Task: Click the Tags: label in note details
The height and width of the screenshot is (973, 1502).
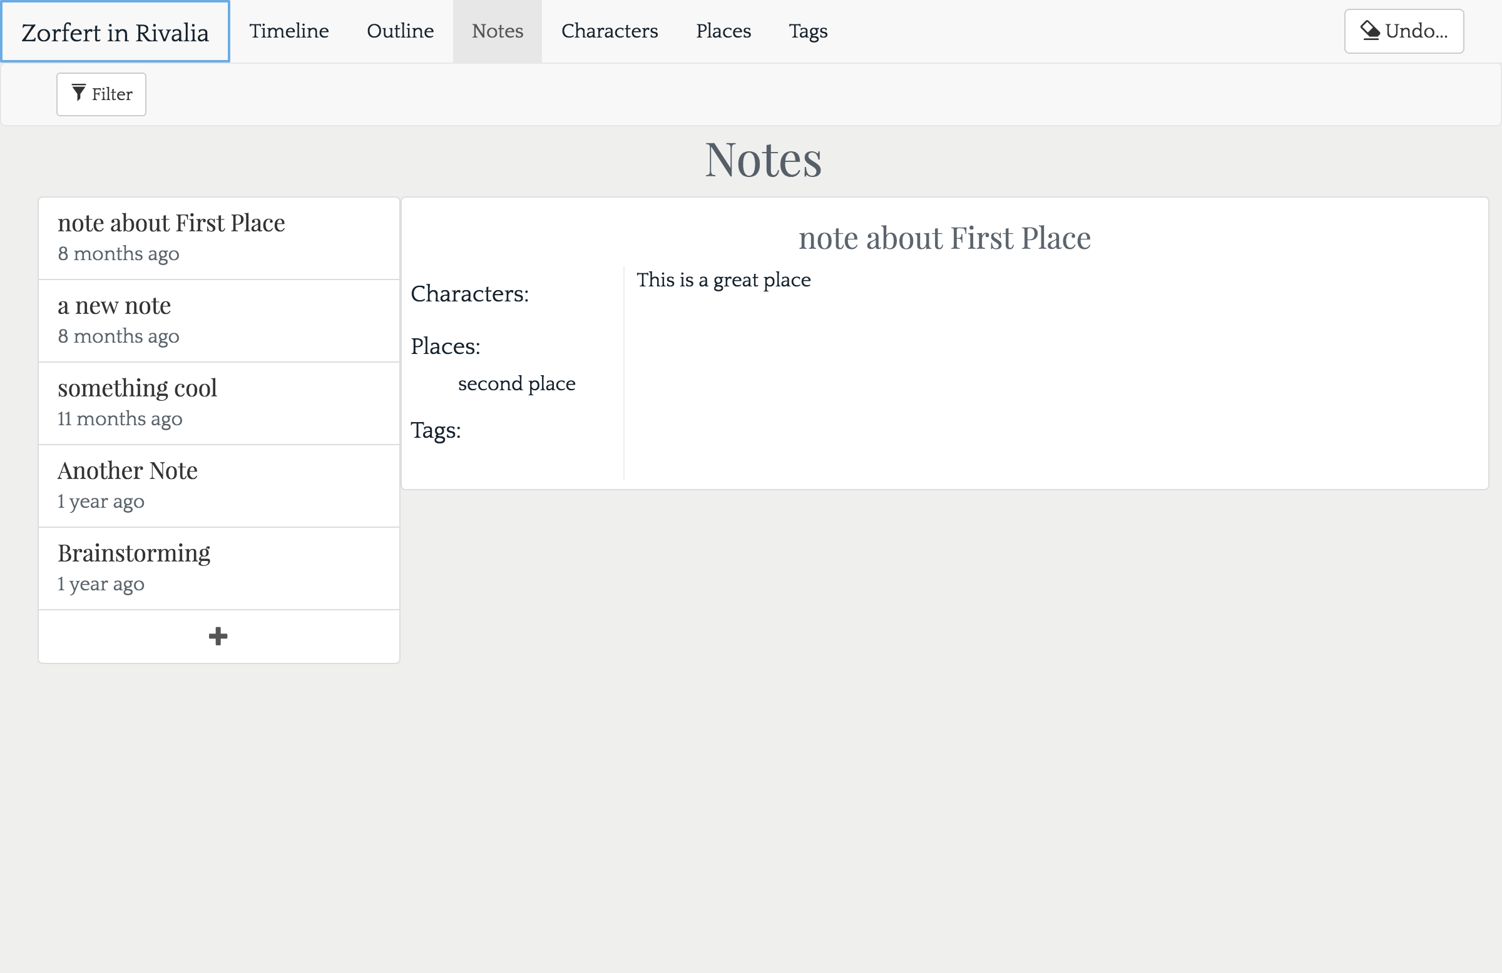Action: pyautogui.click(x=436, y=431)
